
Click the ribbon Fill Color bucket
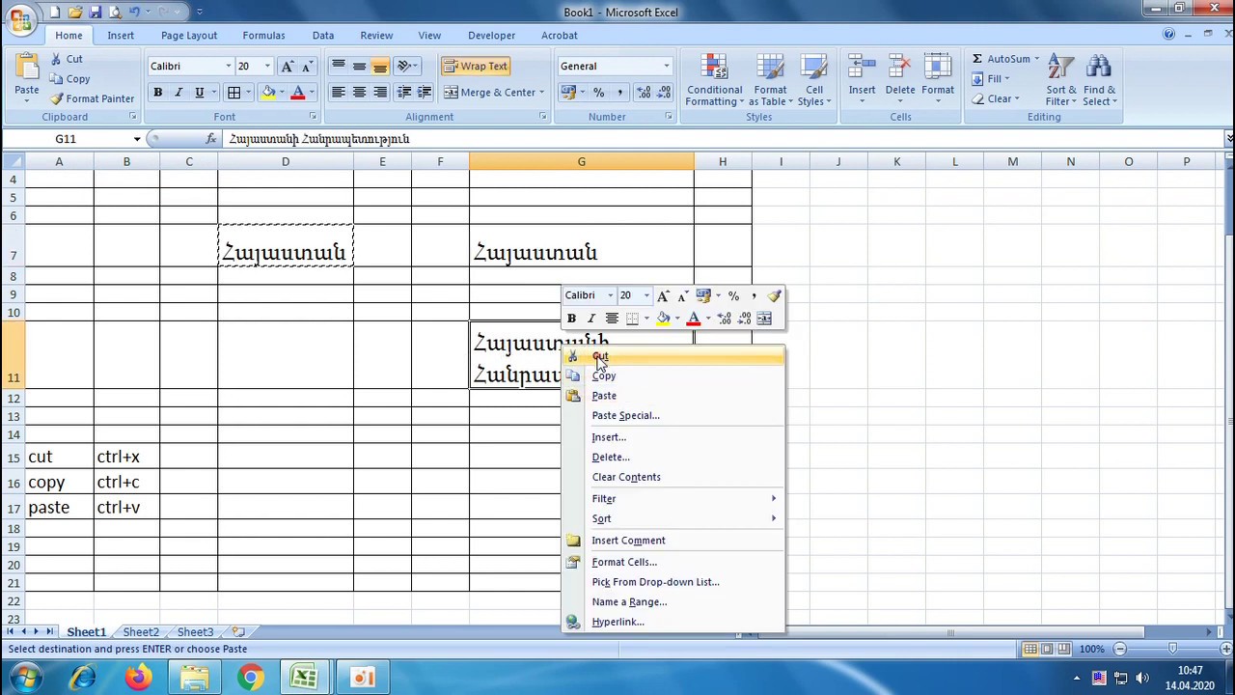tap(269, 93)
